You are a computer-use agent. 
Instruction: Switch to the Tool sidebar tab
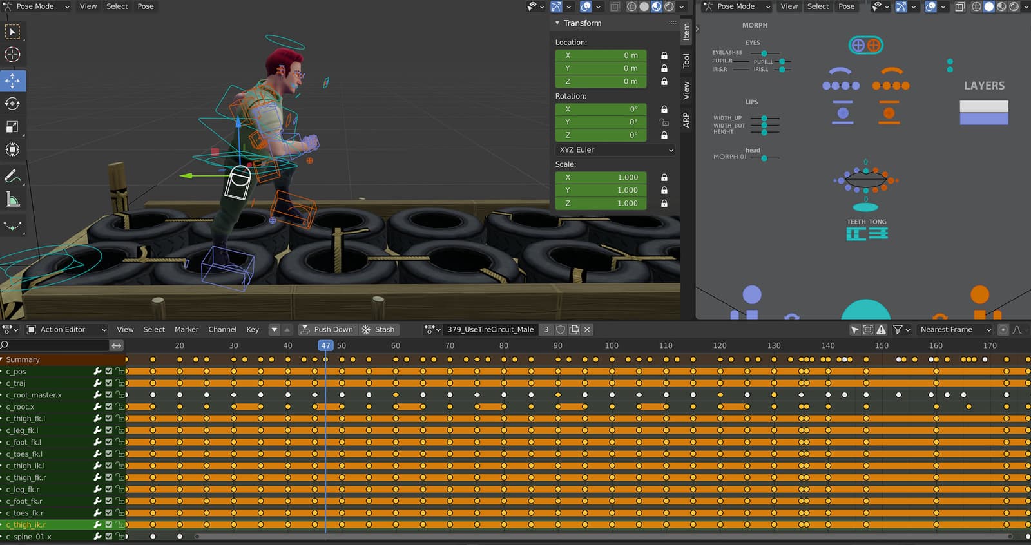click(x=686, y=61)
